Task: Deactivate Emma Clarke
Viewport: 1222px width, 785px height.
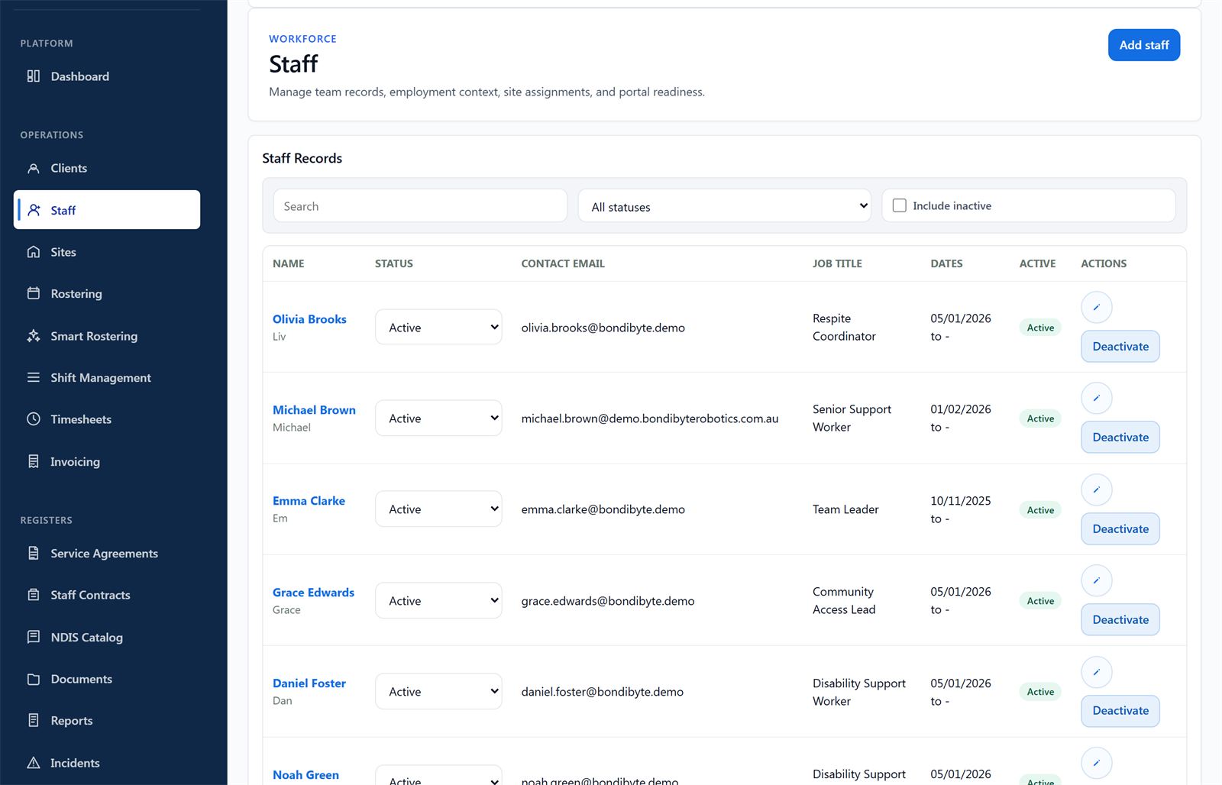Action: (x=1120, y=529)
